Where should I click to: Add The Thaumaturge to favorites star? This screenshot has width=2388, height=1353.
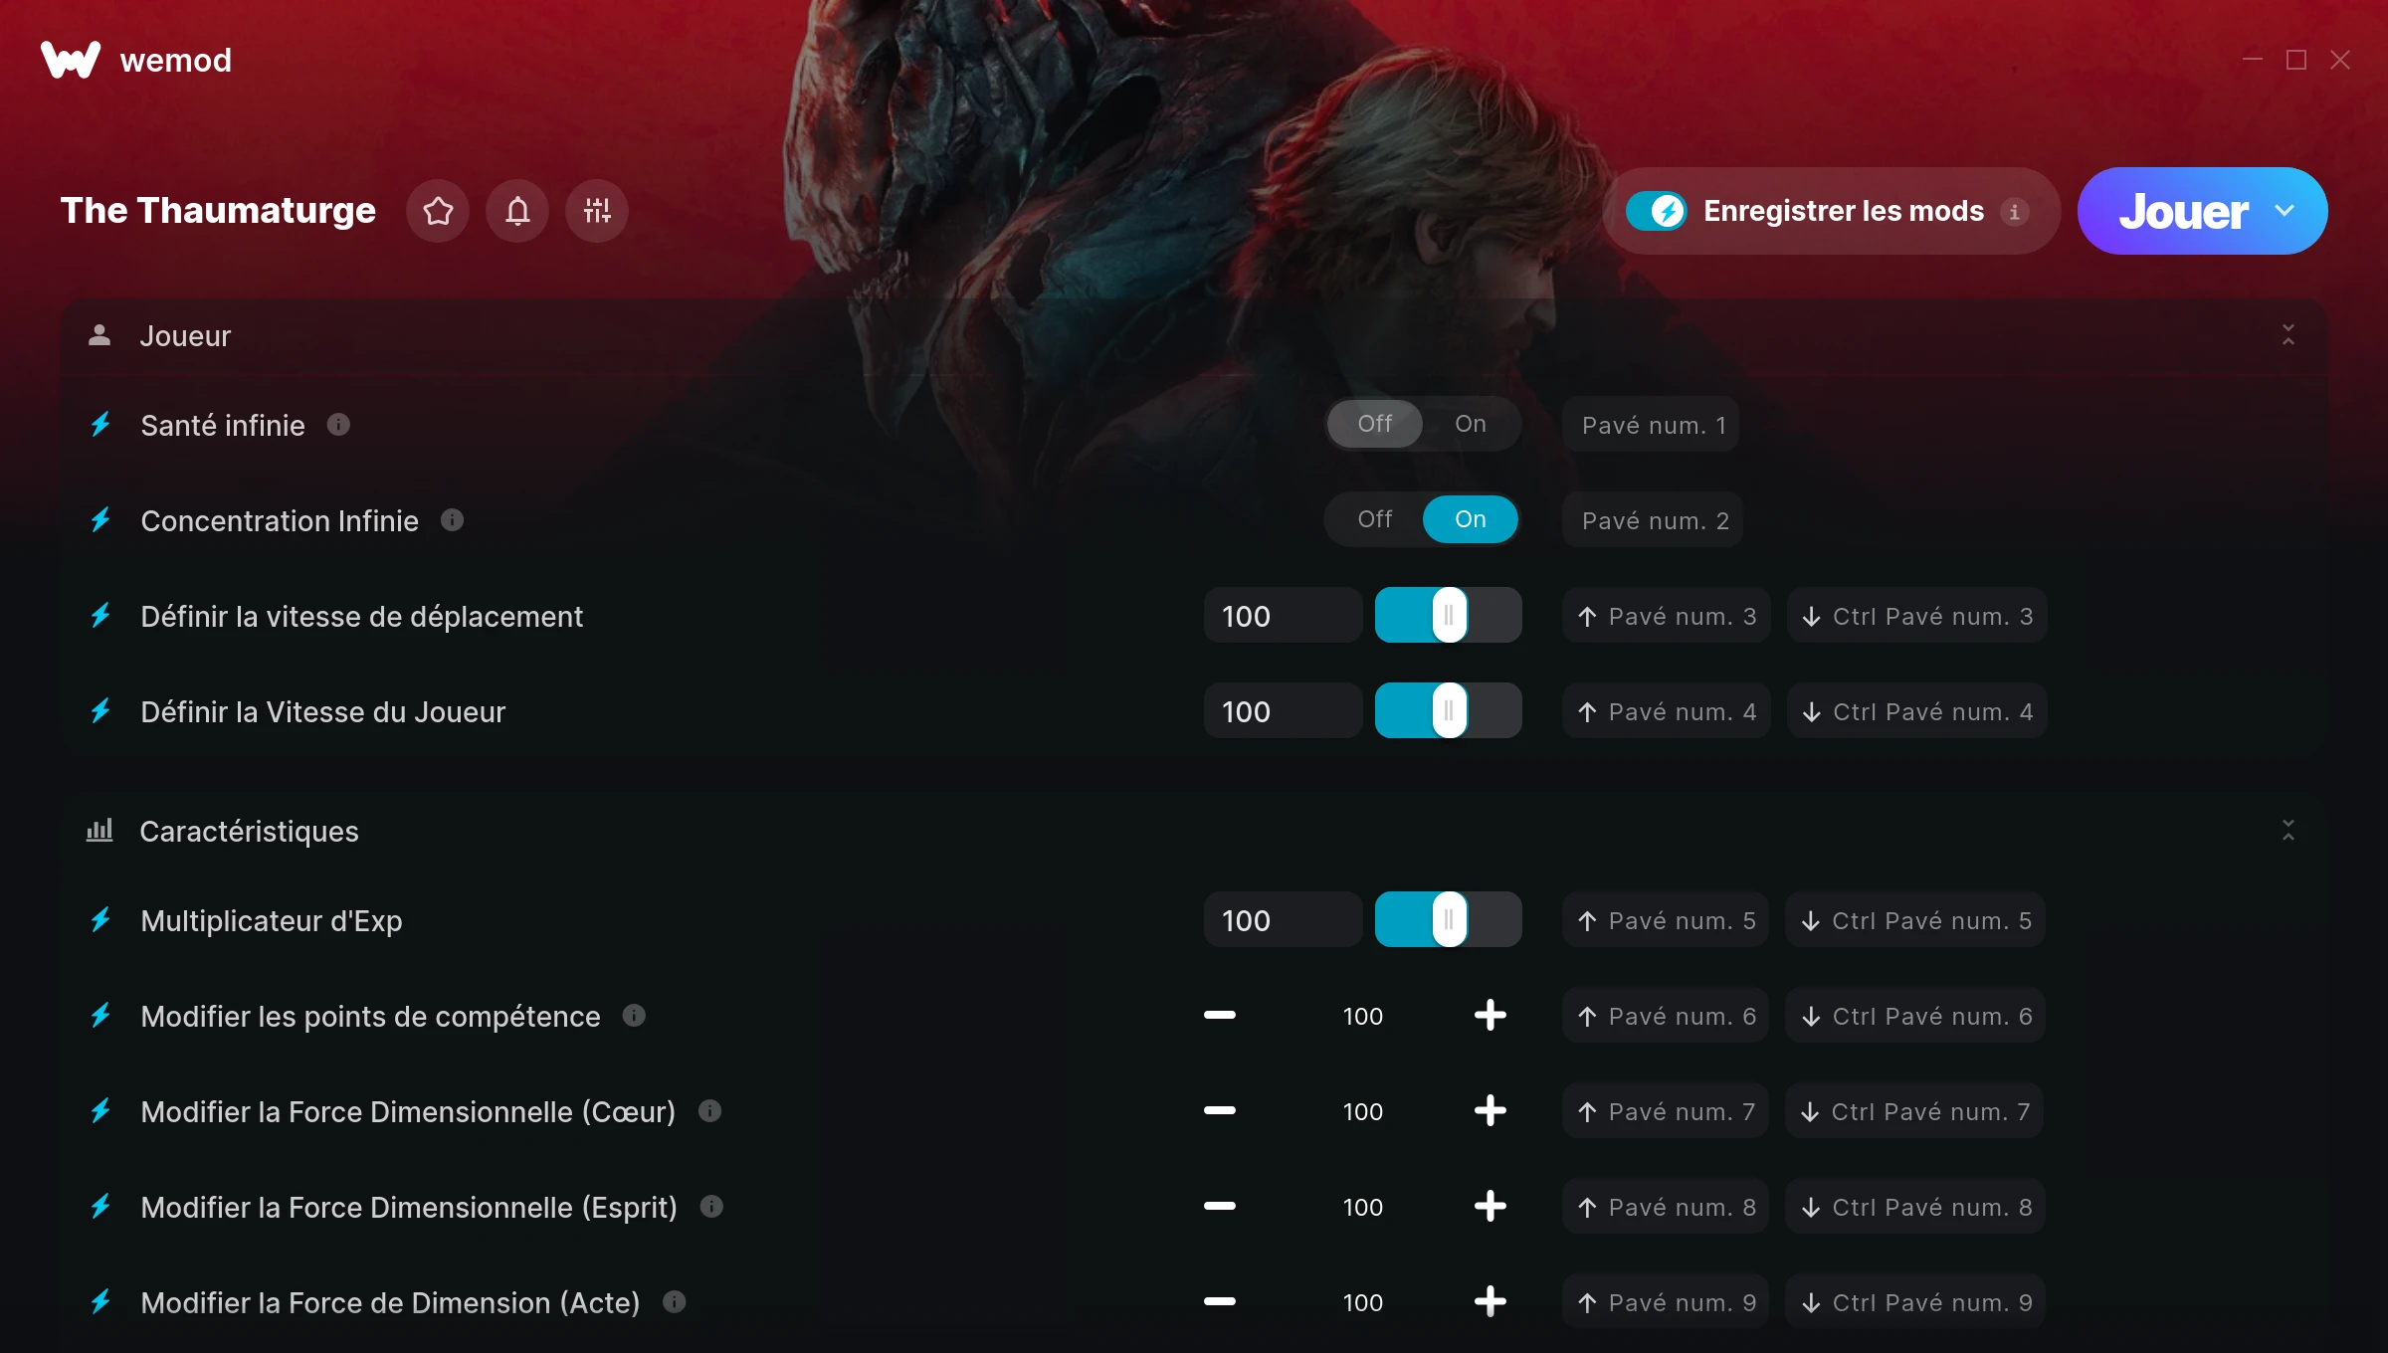tap(438, 211)
